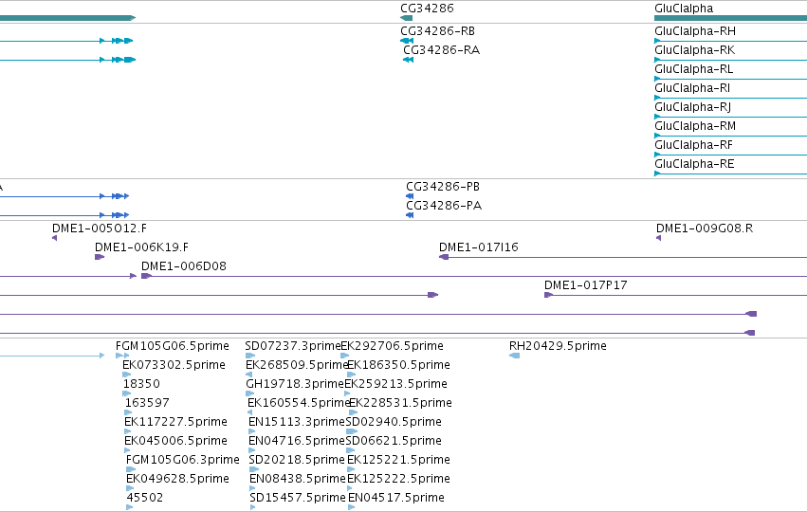Select the 163597 feature label
The width and height of the screenshot is (807, 512).
click(147, 403)
